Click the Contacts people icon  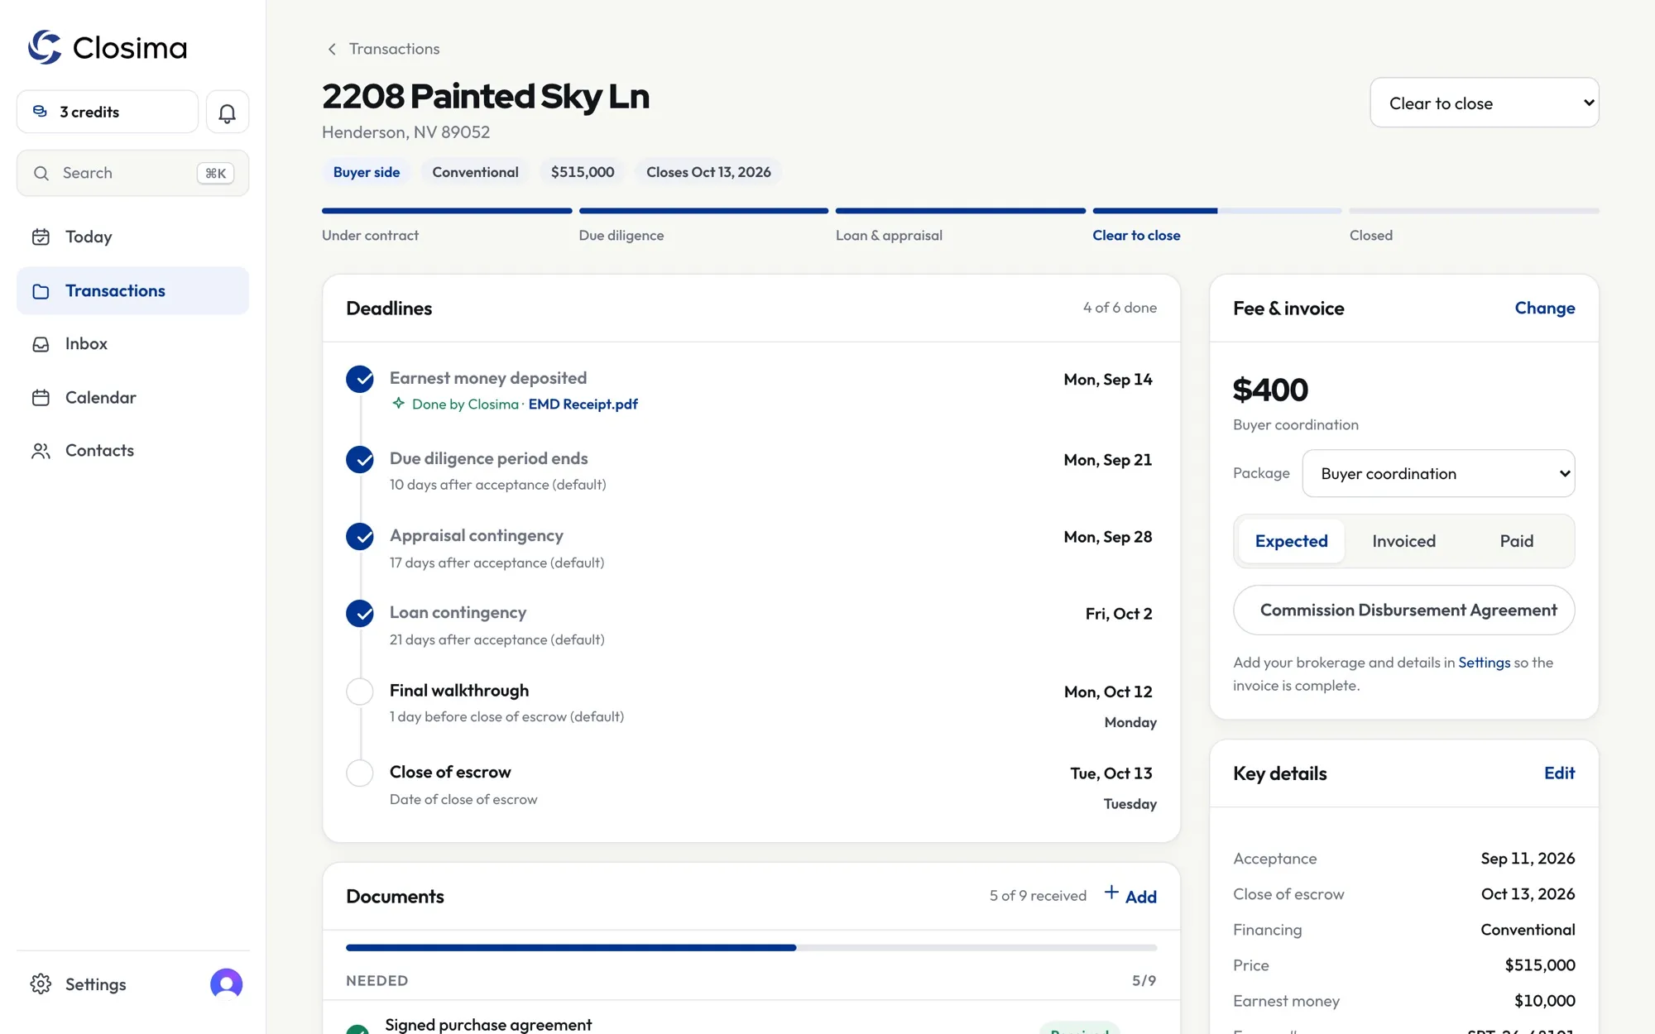[41, 451]
